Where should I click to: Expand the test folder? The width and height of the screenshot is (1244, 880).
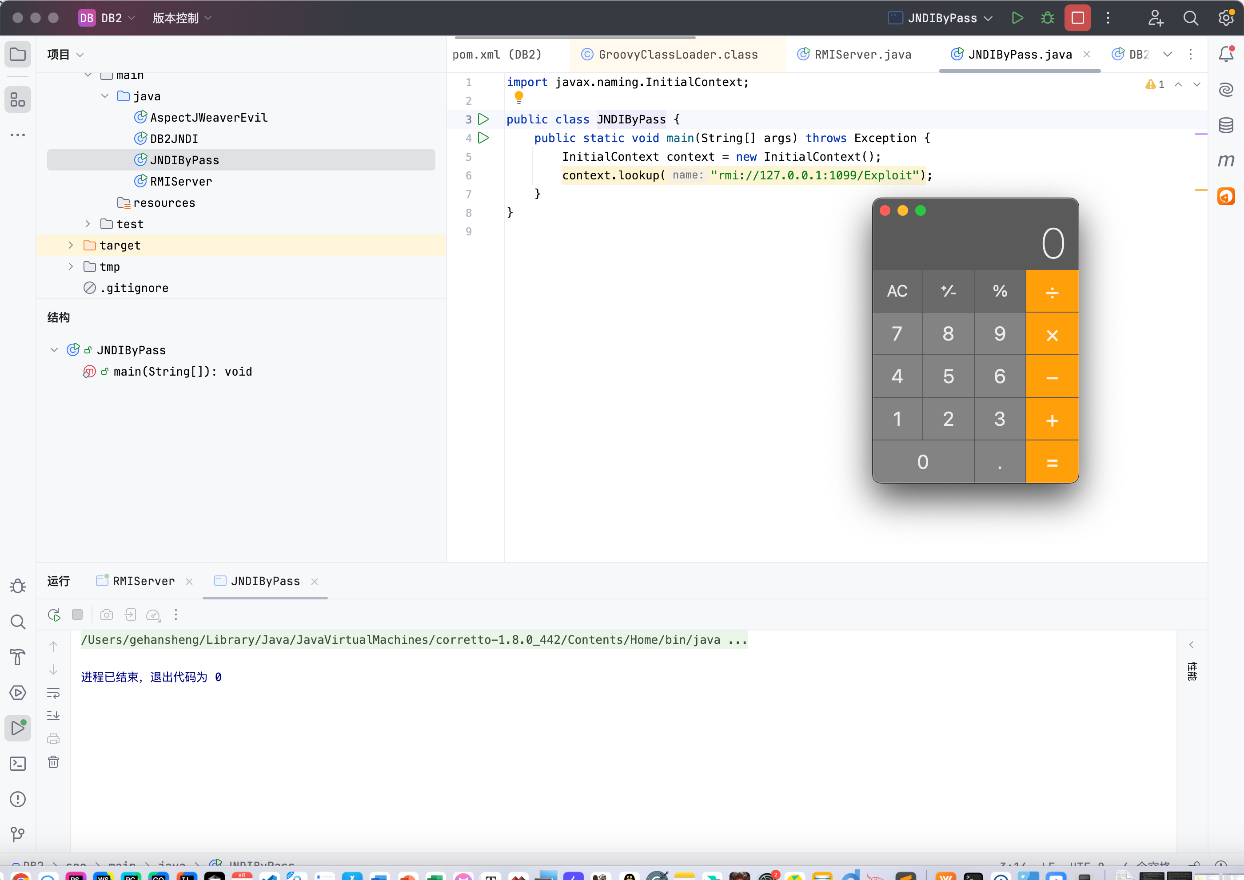tap(88, 224)
